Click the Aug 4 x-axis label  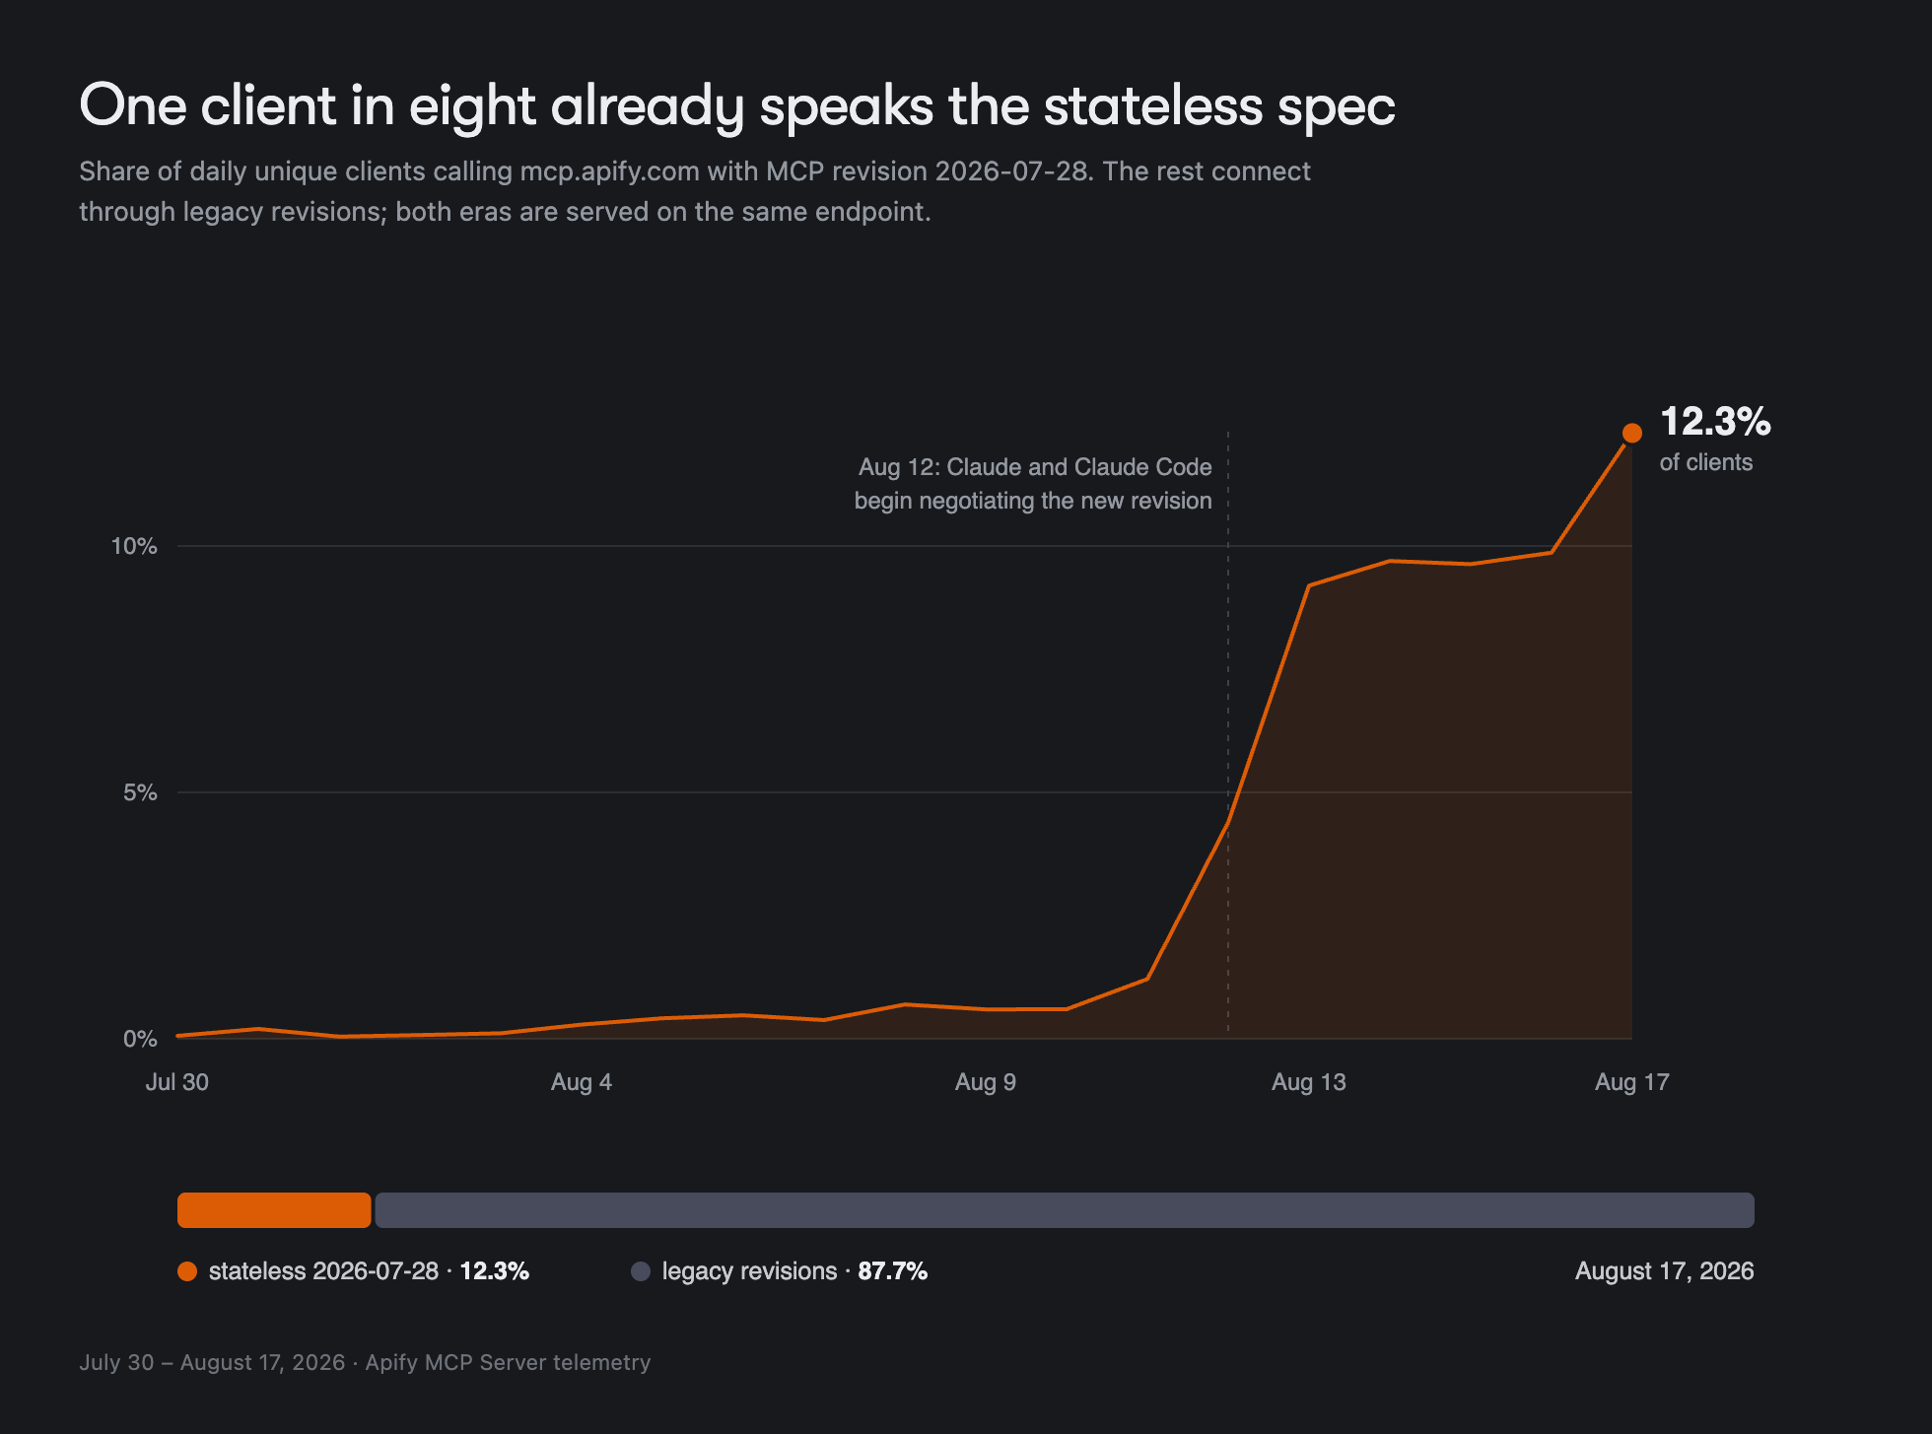point(582,1082)
